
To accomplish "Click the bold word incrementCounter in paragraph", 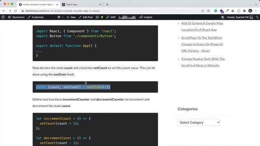I will (x=76, y=99).
